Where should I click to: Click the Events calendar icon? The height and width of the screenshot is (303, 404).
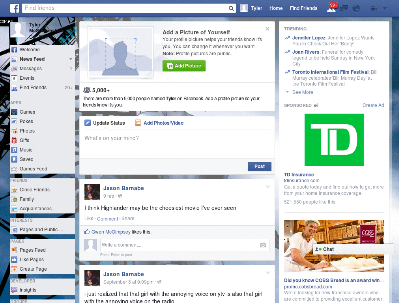(x=15, y=78)
